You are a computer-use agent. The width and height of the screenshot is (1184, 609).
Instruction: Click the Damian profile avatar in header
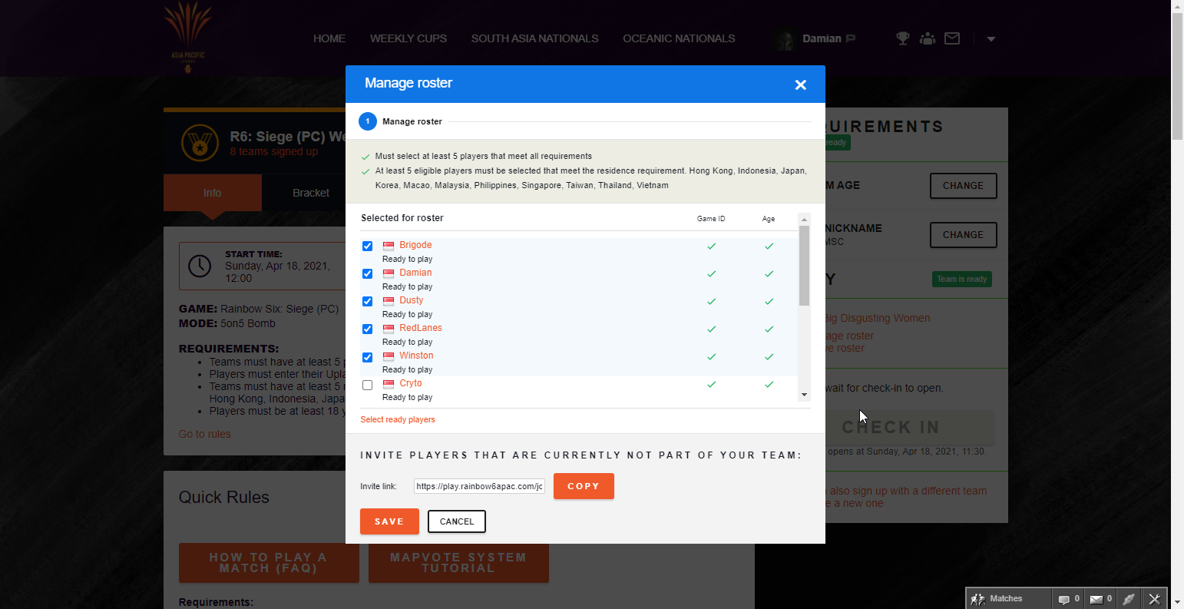(784, 39)
